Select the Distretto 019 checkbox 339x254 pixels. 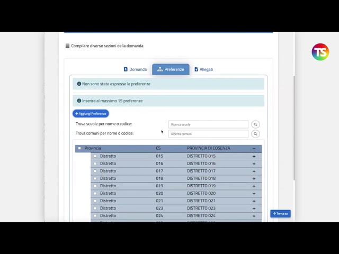pyautogui.click(x=95, y=186)
